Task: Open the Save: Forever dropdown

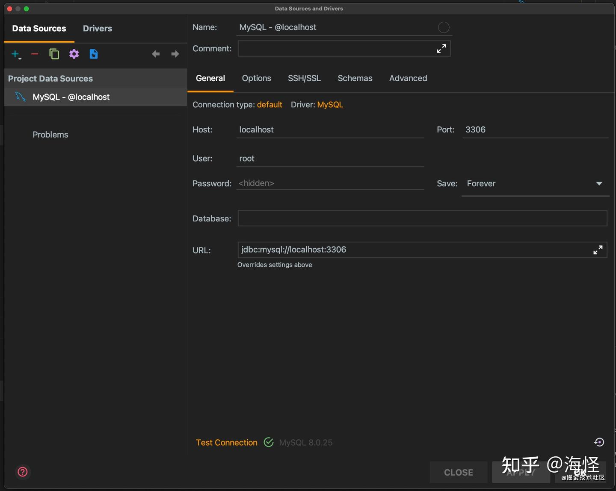Action: [598, 183]
